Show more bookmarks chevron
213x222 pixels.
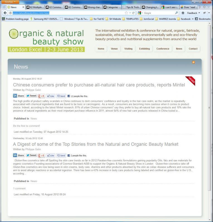[x=193, y=19]
